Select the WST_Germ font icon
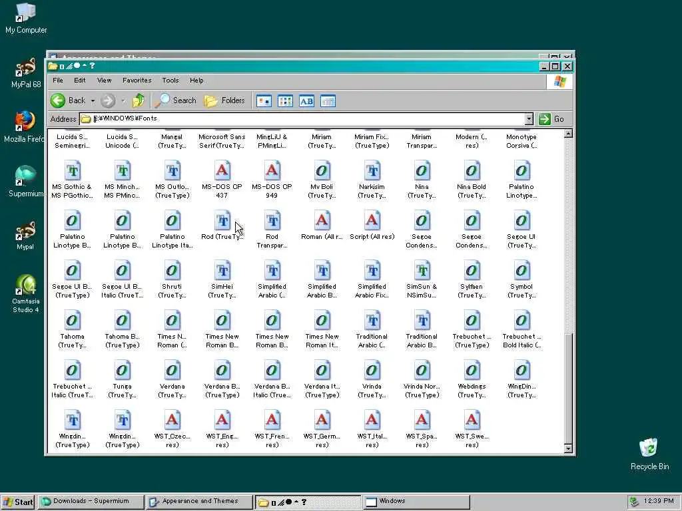682x511 pixels. (x=322, y=421)
